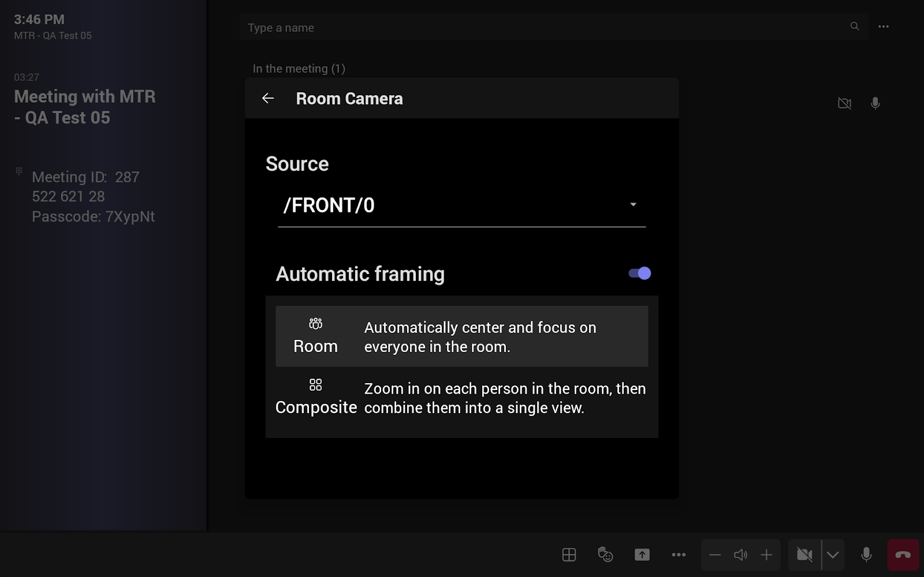Toggle Automatic framing switch off
924x577 pixels.
(x=639, y=273)
